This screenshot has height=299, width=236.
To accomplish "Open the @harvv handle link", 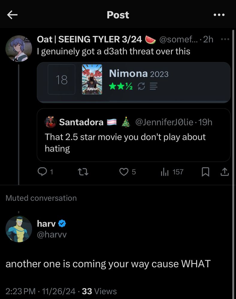I will tap(52, 234).
